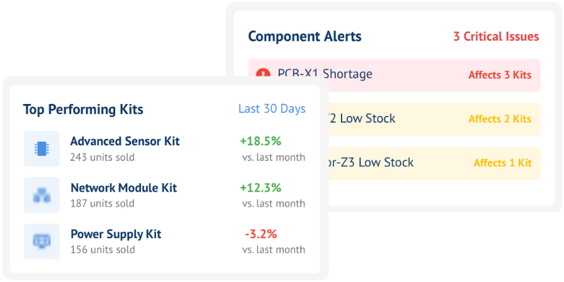The image size is (564, 282).
Task: Open the Power Supply Kit entry
Action: 116,234
